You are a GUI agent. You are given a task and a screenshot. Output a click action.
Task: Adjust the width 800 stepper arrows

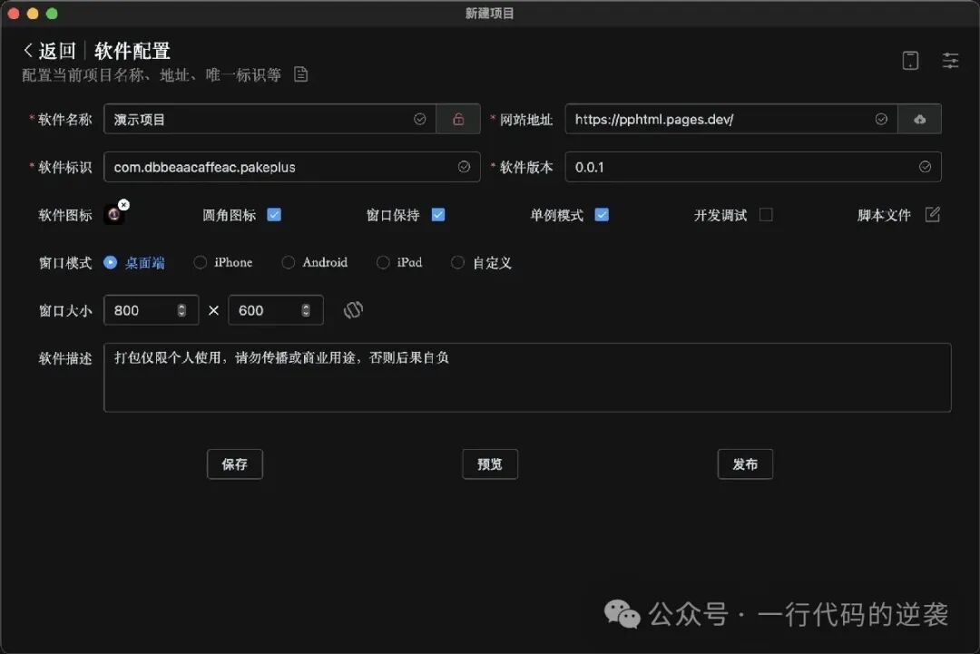(181, 310)
